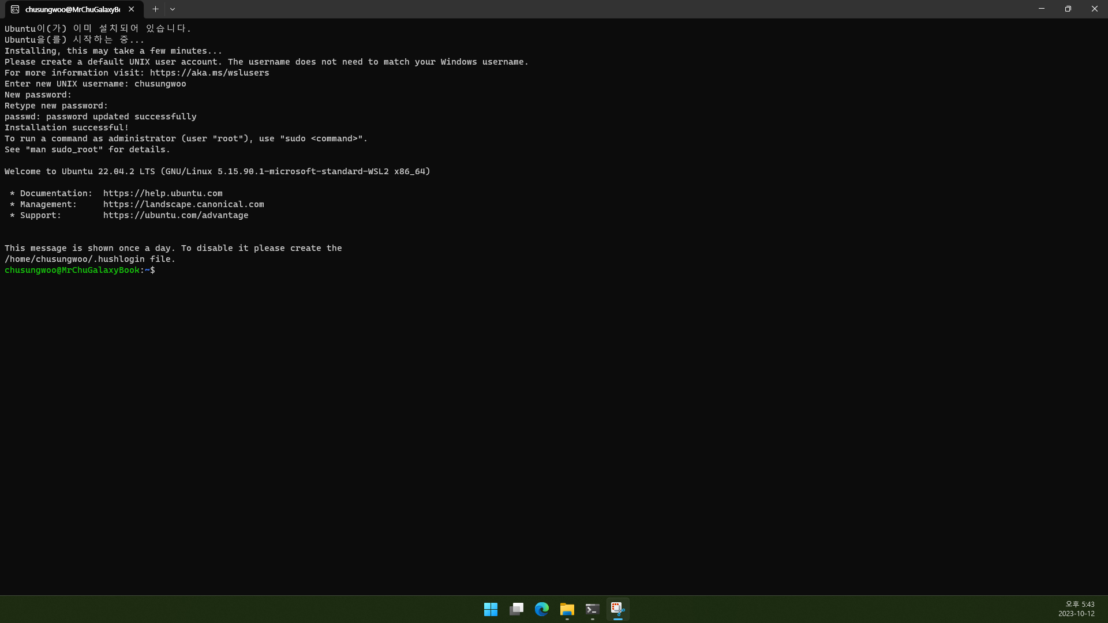Click the 'Installation successful!' line

coord(67,127)
